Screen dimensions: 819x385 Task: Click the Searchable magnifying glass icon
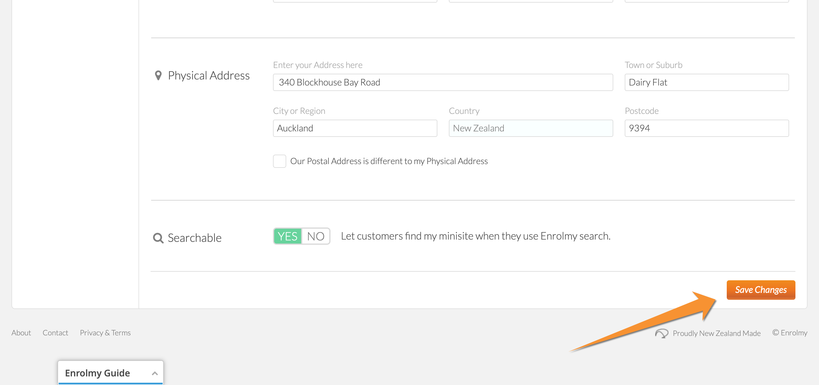coord(158,238)
